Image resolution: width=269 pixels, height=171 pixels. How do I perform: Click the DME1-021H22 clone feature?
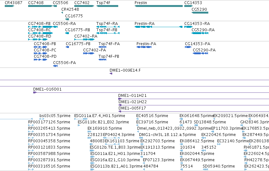[194, 105]
